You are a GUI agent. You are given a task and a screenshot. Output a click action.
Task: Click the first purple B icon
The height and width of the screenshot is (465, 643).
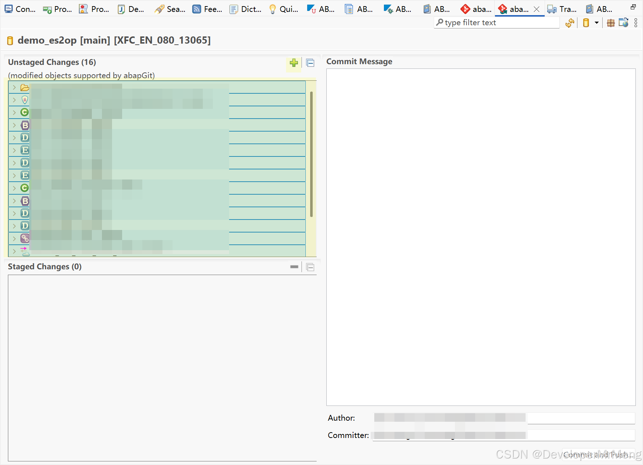[25, 125]
